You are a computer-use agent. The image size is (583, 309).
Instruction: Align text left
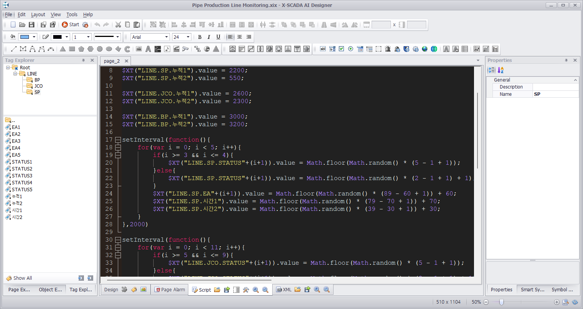[x=230, y=37]
